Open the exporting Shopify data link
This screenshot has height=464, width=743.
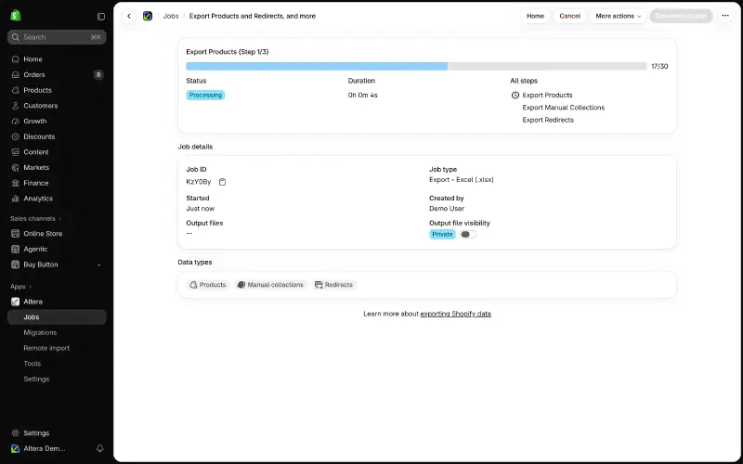tap(455, 314)
